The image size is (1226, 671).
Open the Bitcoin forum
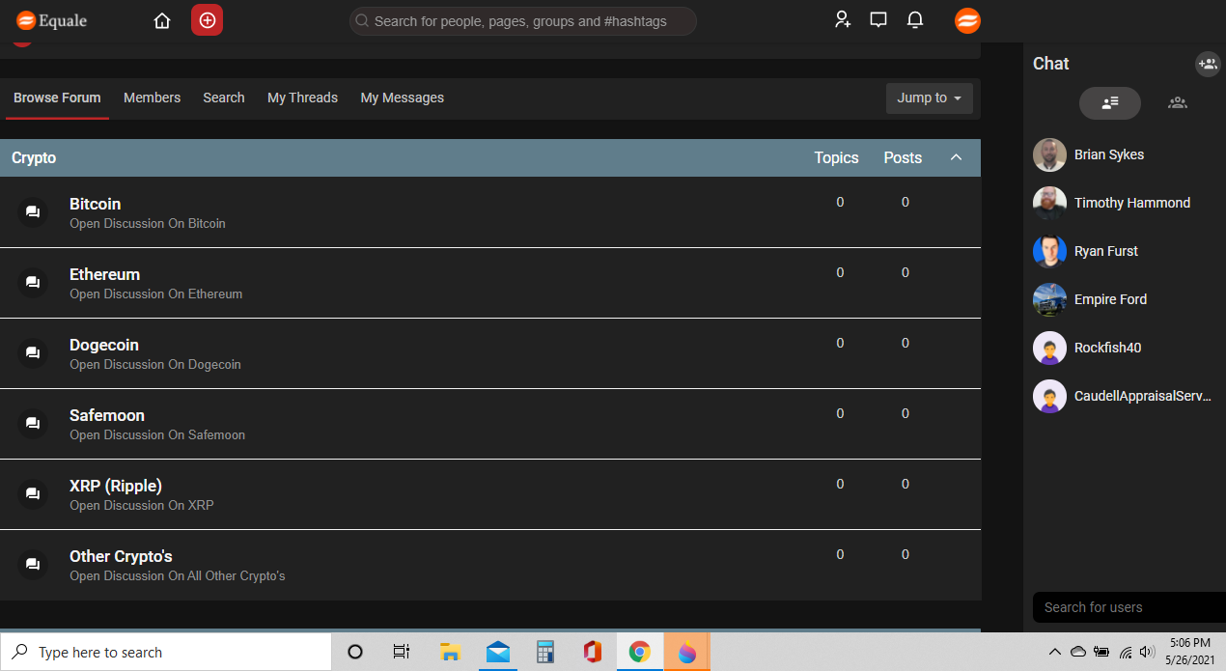[x=95, y=204]
